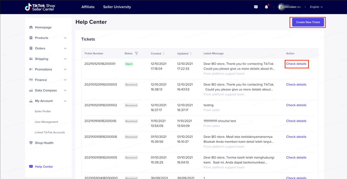The width and height of the screenshot is (347, 179).
Task: Click the Create New Ticket button
Action: click(308, 22)
